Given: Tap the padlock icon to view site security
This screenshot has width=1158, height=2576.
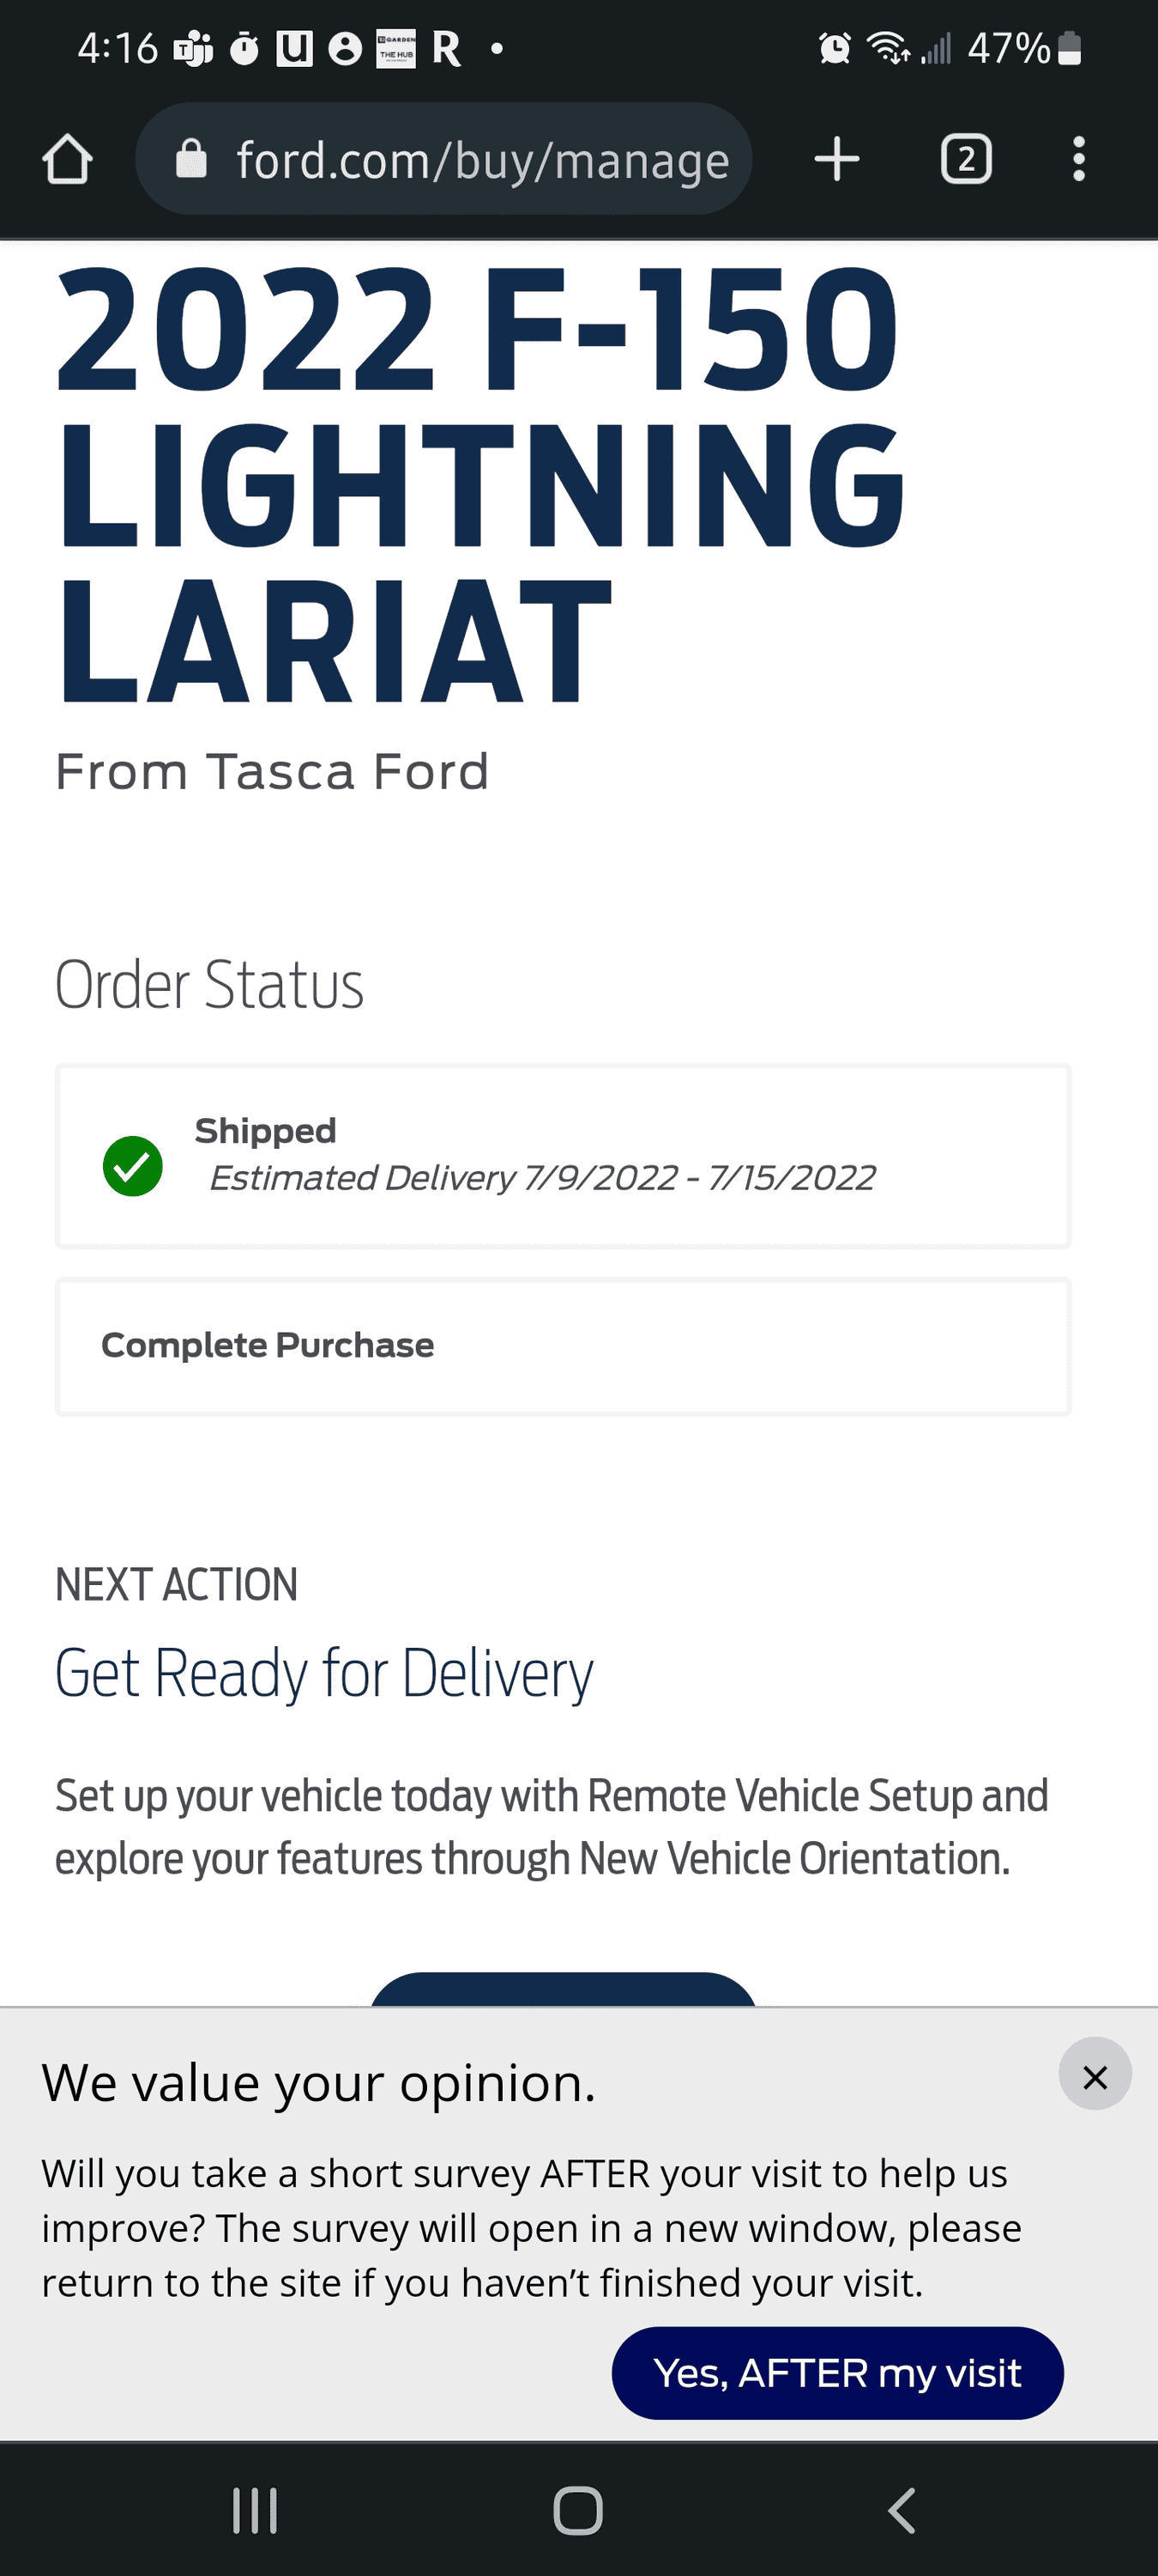Looking at the screenshot, I should [x=192, y=158].
